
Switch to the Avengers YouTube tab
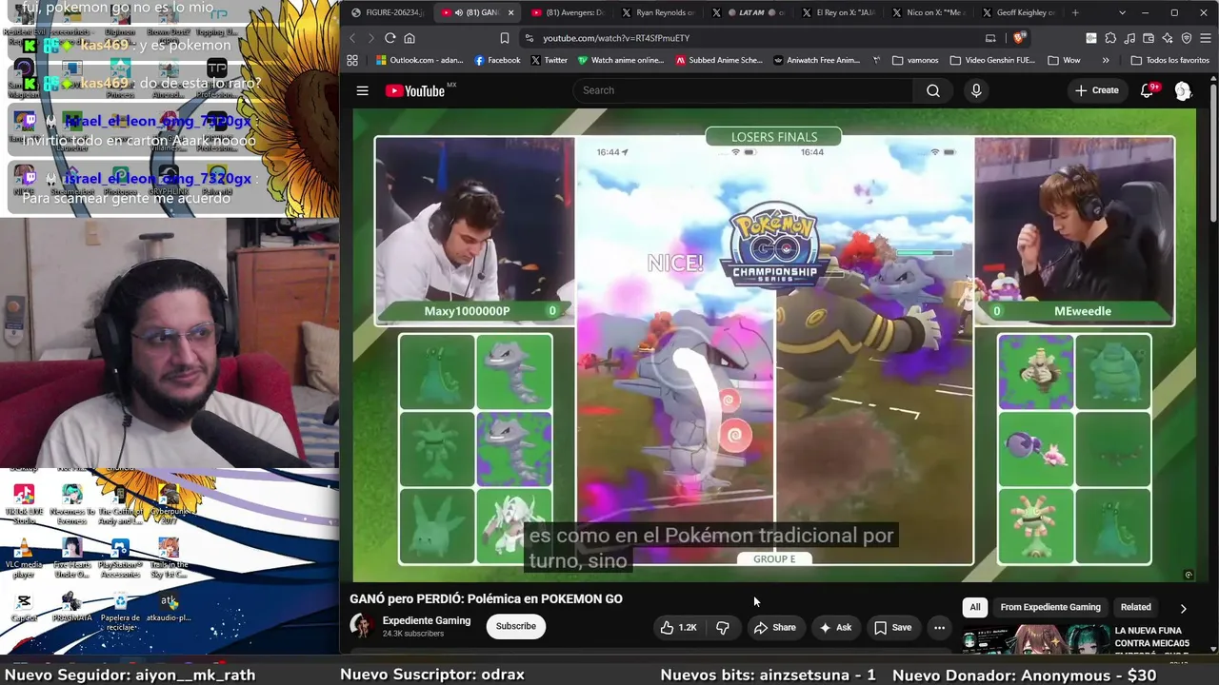tap(568, 12)
